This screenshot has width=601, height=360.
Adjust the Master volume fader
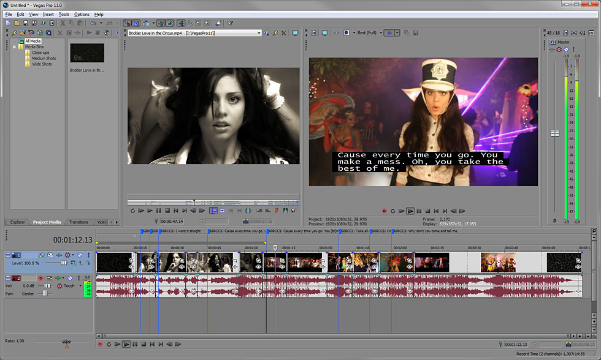tap(554, 133)
